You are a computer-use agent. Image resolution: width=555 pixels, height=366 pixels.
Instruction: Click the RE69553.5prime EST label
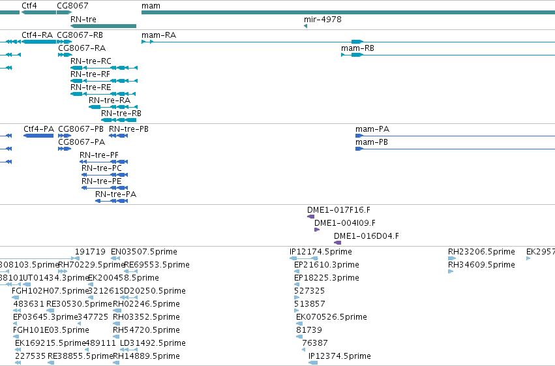point(157,265)
